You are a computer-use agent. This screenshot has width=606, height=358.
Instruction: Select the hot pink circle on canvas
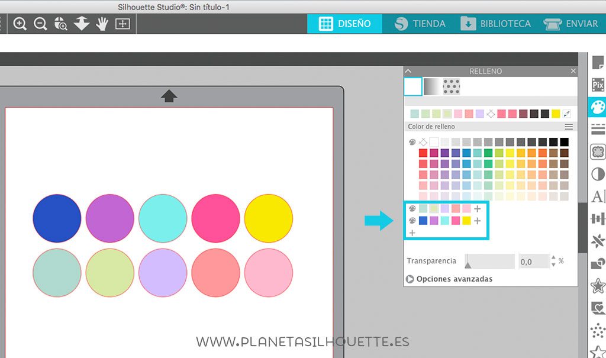215,218
